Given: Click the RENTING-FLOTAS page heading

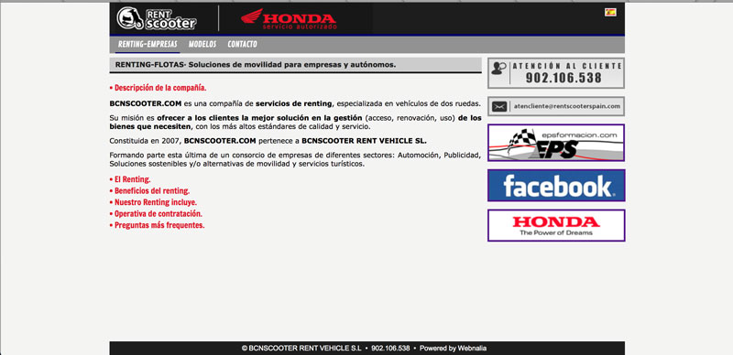Looking at the screenshot, I should point(256,65).
